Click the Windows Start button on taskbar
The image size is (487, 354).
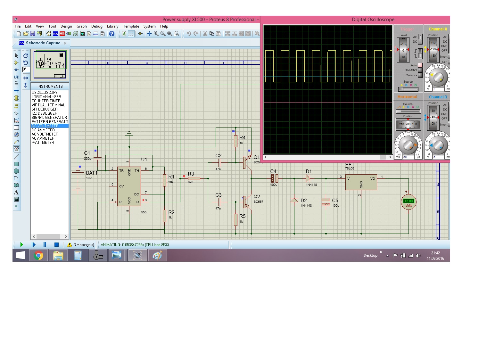click(x=21, y=255)
